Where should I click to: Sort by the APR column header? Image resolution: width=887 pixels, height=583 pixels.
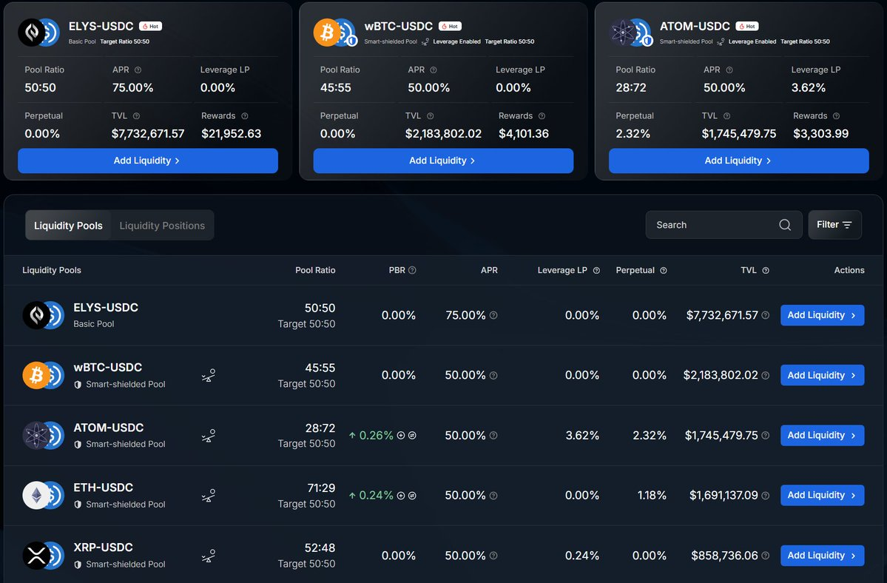coord(489,270)
